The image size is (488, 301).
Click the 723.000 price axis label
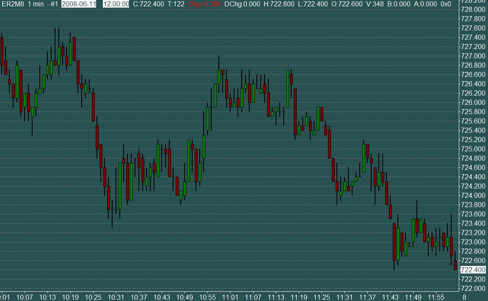pos(473,242)
